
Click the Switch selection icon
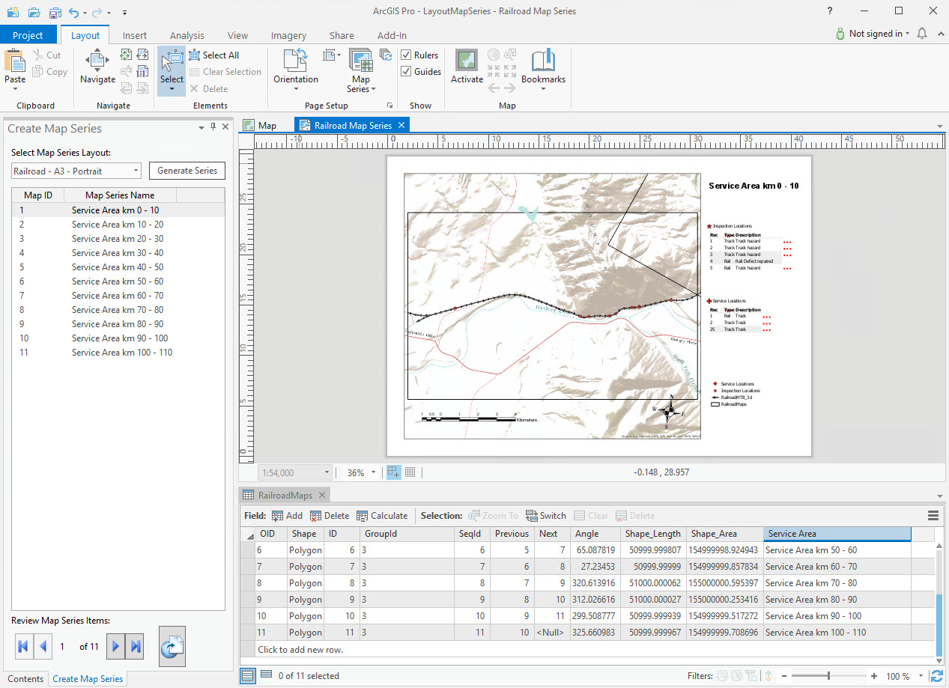[532, 516]
